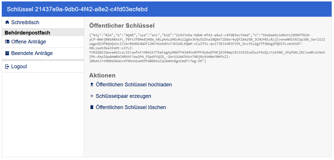Click the Aktionen heading
Viewport: 334px width, 160px height.
pyautogui.click(x=102, y=75)
